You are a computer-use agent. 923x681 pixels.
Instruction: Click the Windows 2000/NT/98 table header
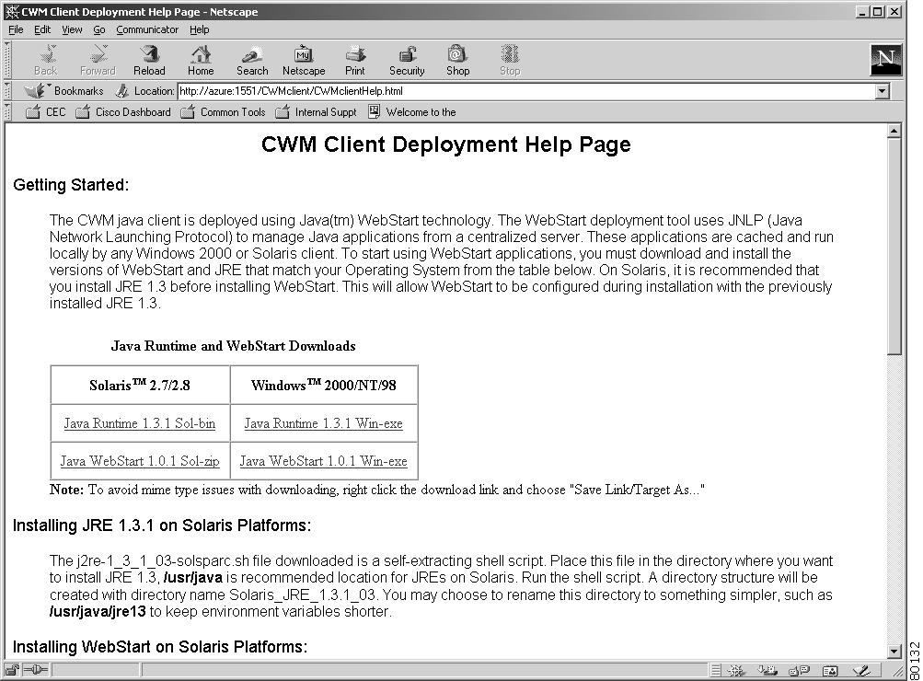323,385
